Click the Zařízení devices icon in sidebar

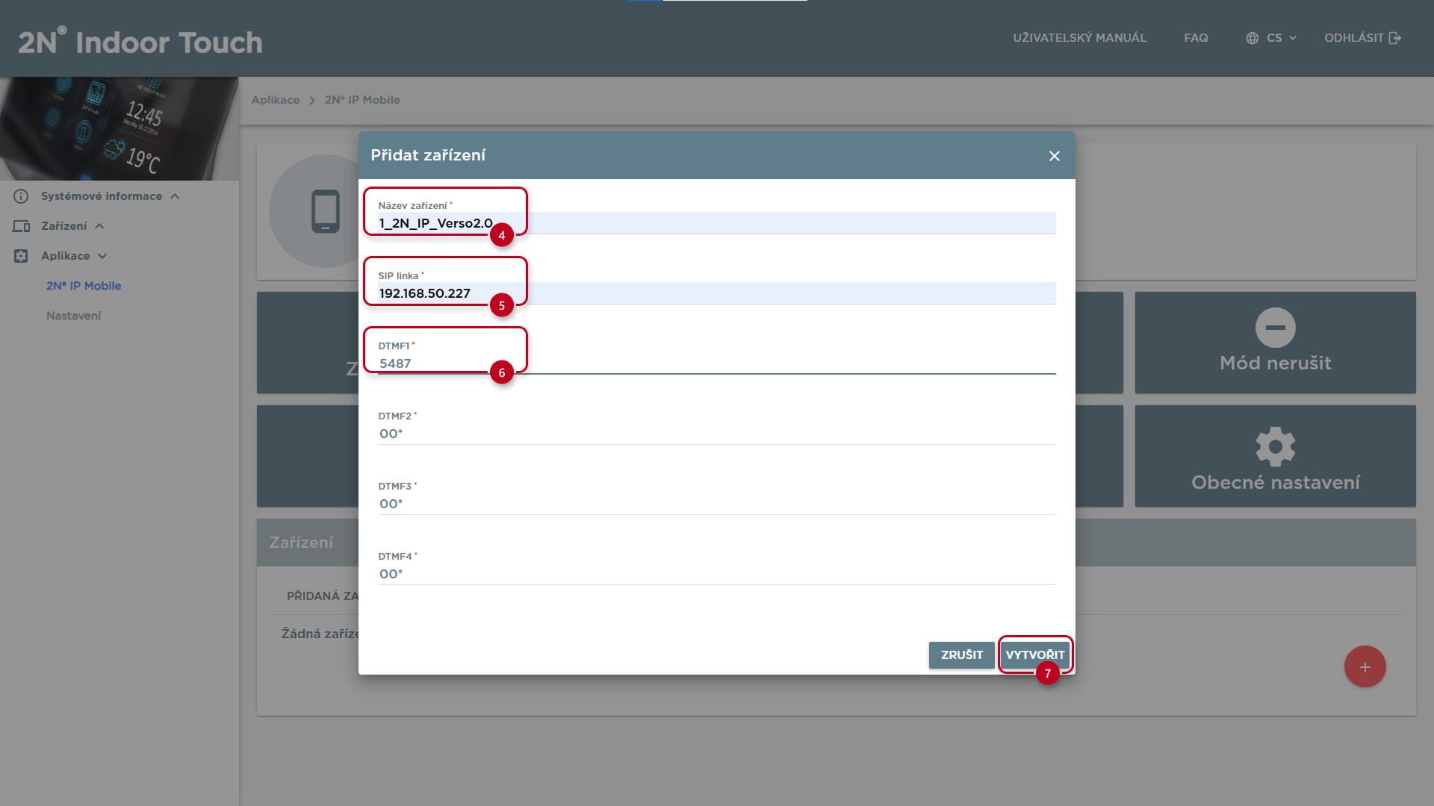21,226
